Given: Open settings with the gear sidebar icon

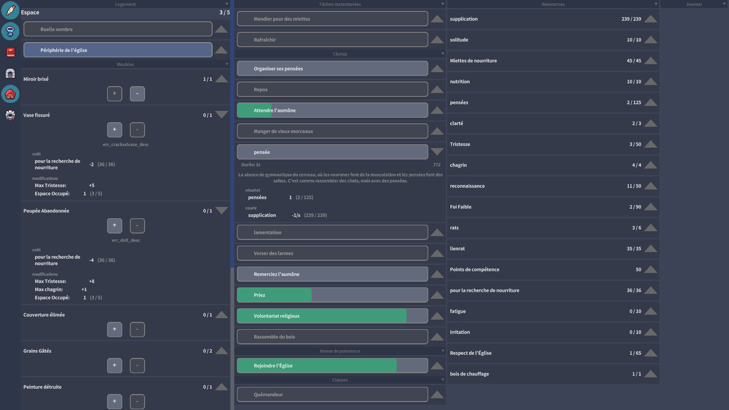Looking at the screenshot, I should tap(10, 115).
